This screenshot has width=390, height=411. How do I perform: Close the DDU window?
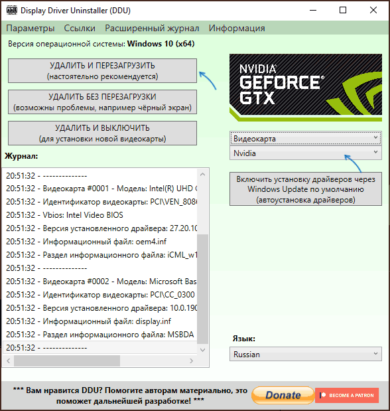coord(373,11)
